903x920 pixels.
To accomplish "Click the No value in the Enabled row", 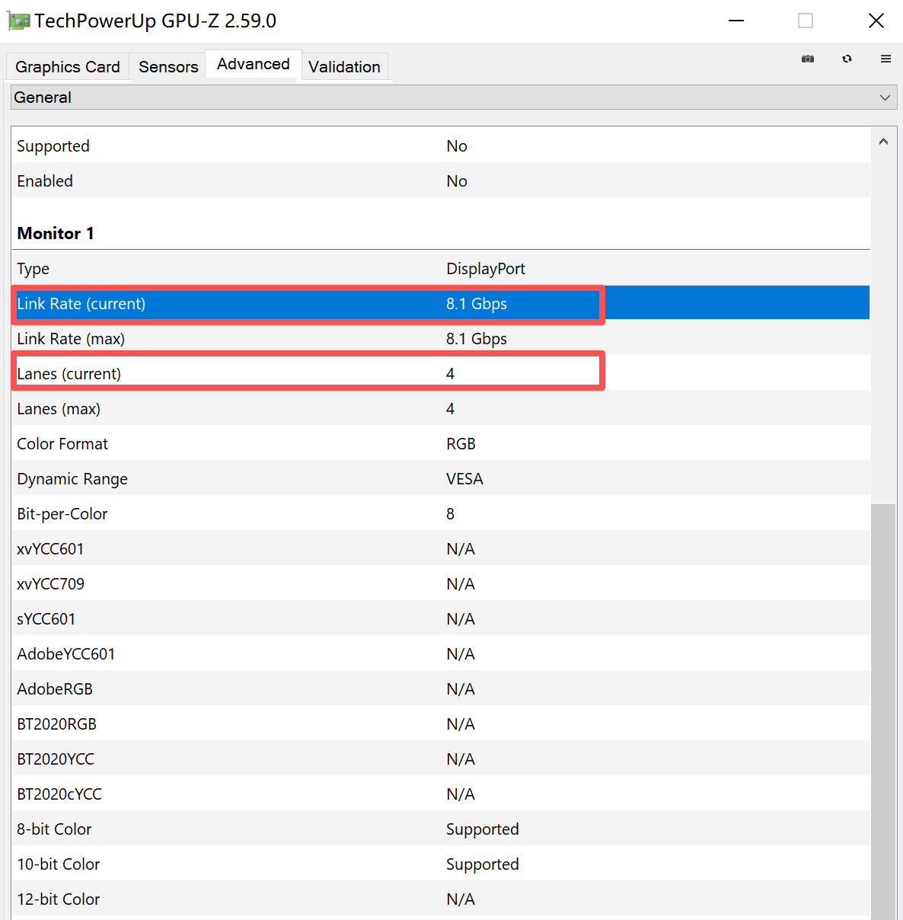I will pyautogui.click(x=457, y=181).
